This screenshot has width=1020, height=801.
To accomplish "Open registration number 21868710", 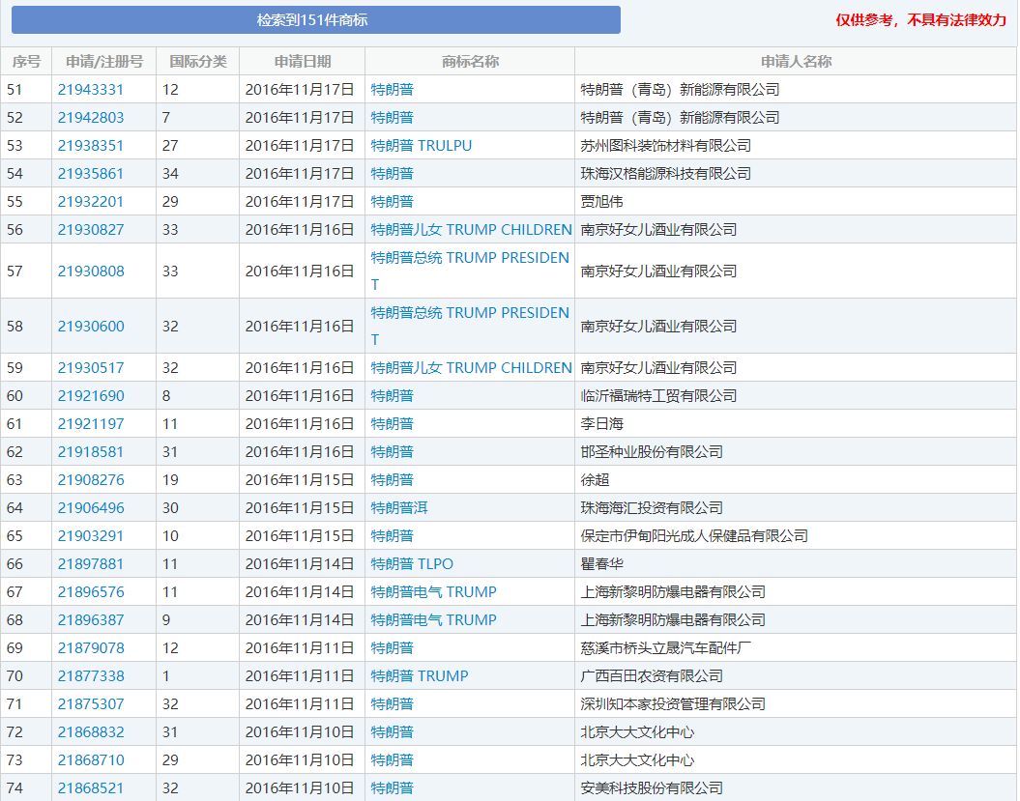I will [91, 758].
